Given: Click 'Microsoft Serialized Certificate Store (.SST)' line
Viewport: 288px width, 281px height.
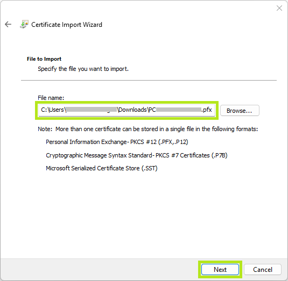Looking at the screenshot, I should click(x=102, y=168).
